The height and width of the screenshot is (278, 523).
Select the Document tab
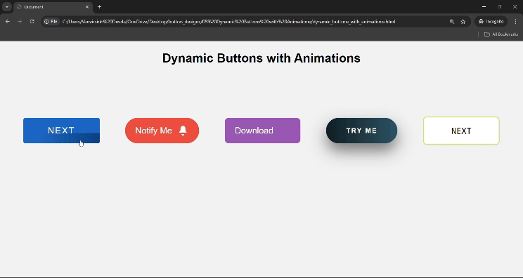click(x=53, y=6)
